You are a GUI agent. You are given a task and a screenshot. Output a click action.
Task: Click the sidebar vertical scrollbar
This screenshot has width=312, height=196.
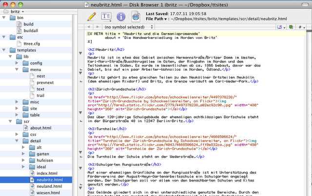coord(75,105)
